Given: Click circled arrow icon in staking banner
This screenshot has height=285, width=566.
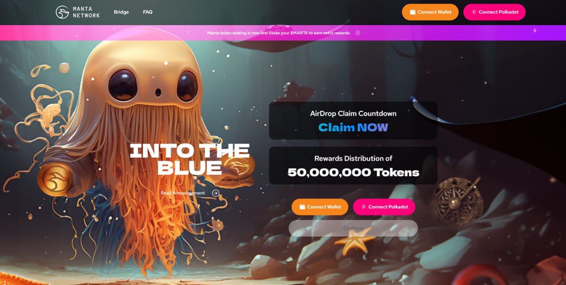Looking at the screenshot, I should point(358,33).
